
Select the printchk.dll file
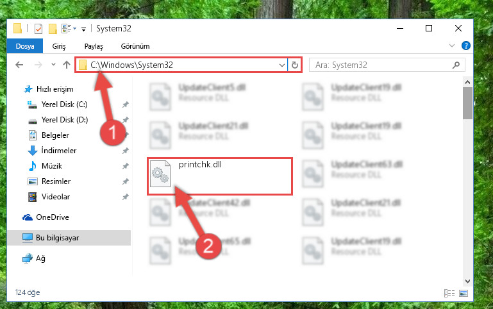[x=219, y=176]
